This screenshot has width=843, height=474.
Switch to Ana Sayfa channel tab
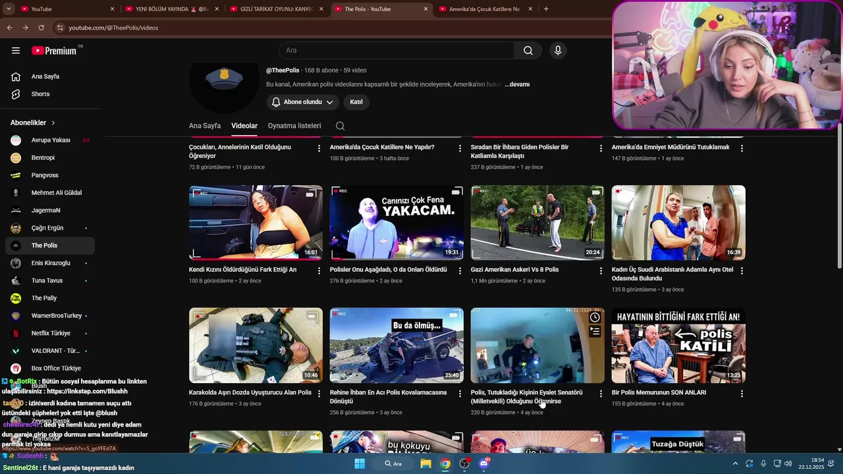[205, 126]
